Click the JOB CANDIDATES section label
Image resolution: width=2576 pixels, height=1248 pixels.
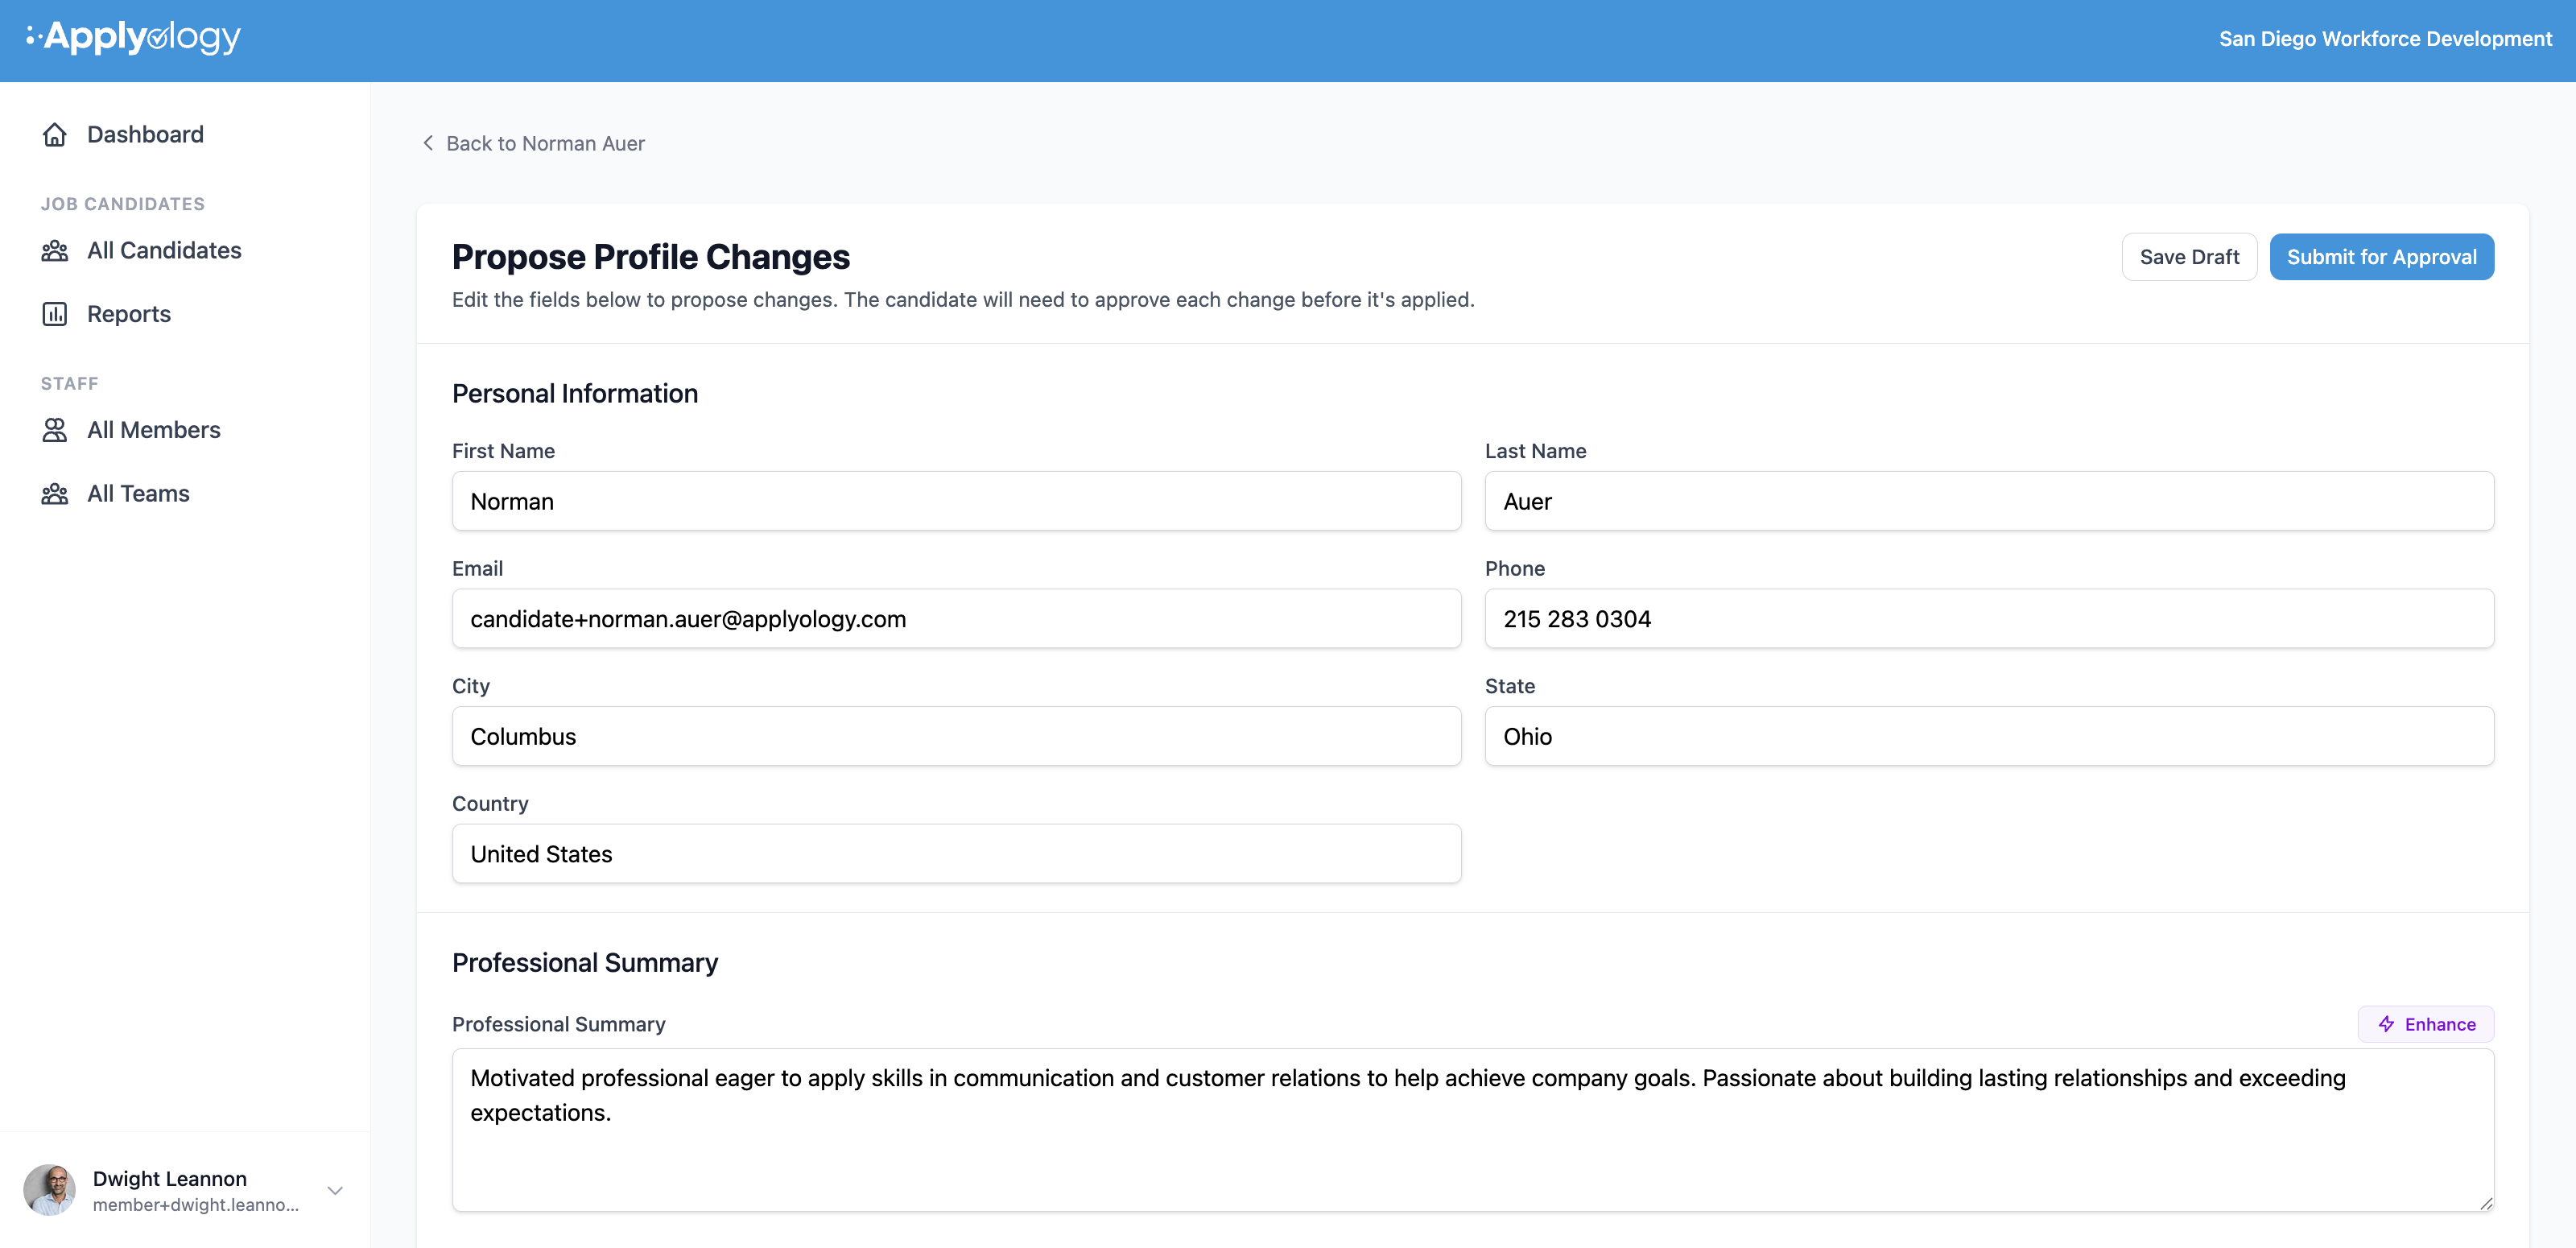point(123,204)
